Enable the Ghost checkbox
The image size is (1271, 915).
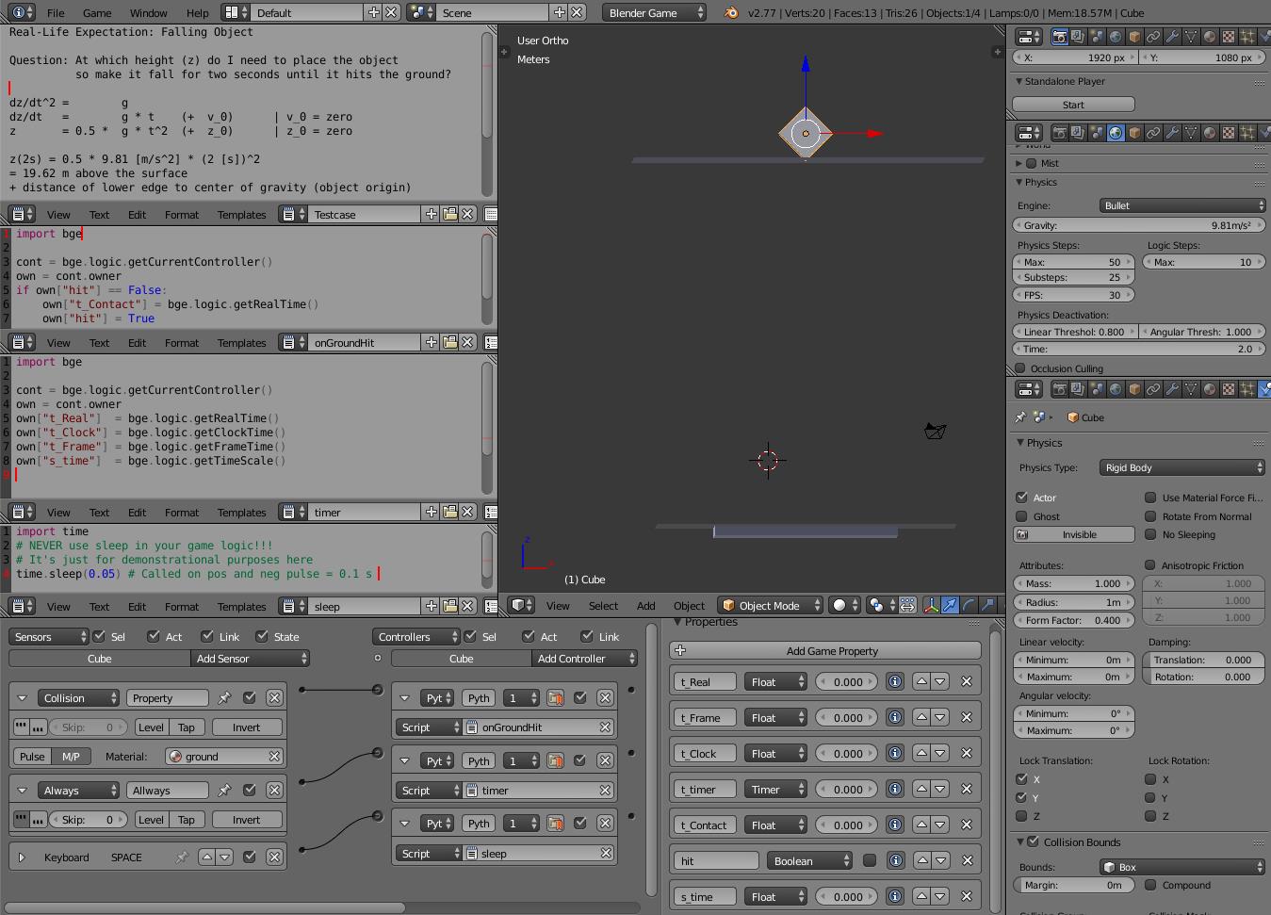(x=1021, y=516)
